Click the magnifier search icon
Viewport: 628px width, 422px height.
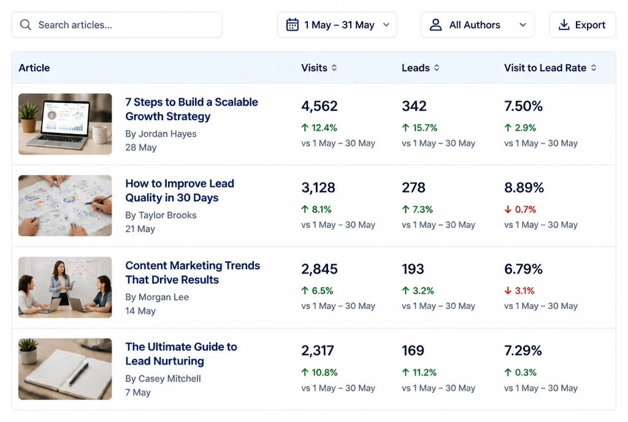[26, 25]
